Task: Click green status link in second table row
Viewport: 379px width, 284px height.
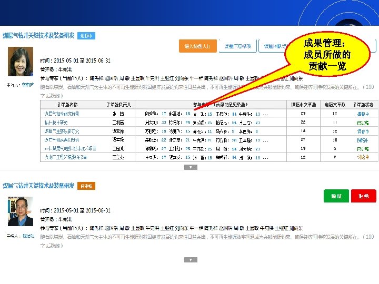Action: pyautogui.click(x=363, y=123)
